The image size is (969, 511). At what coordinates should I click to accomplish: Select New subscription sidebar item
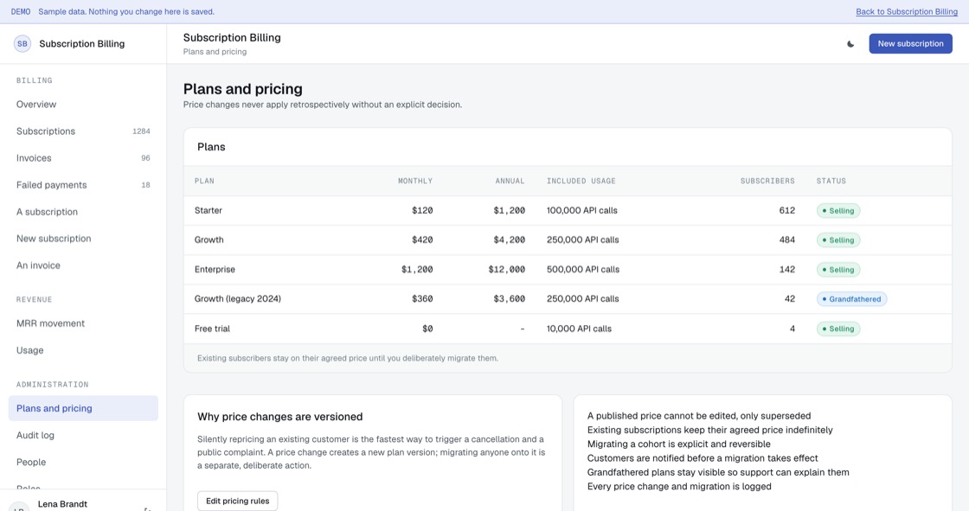tap(83, 239)
